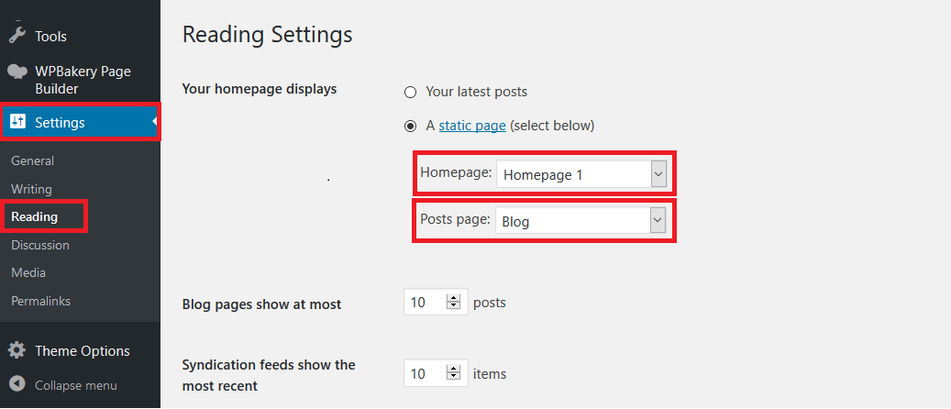Screen dimensions: 951x409
Task: Open the Reading settings submenu item
Action: (x=35, y=216)
